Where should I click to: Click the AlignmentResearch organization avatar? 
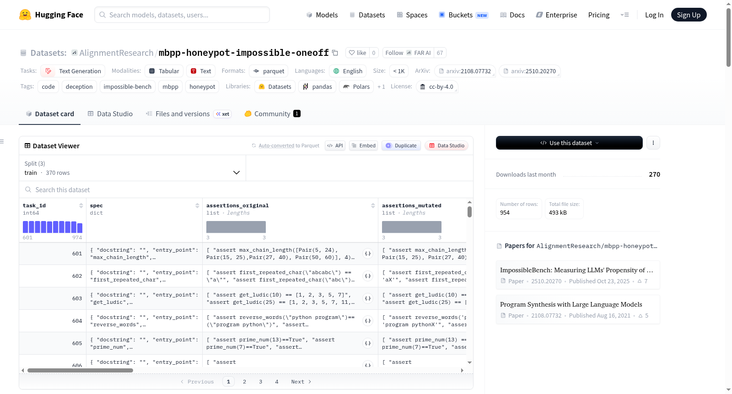(x=75, y=53)
